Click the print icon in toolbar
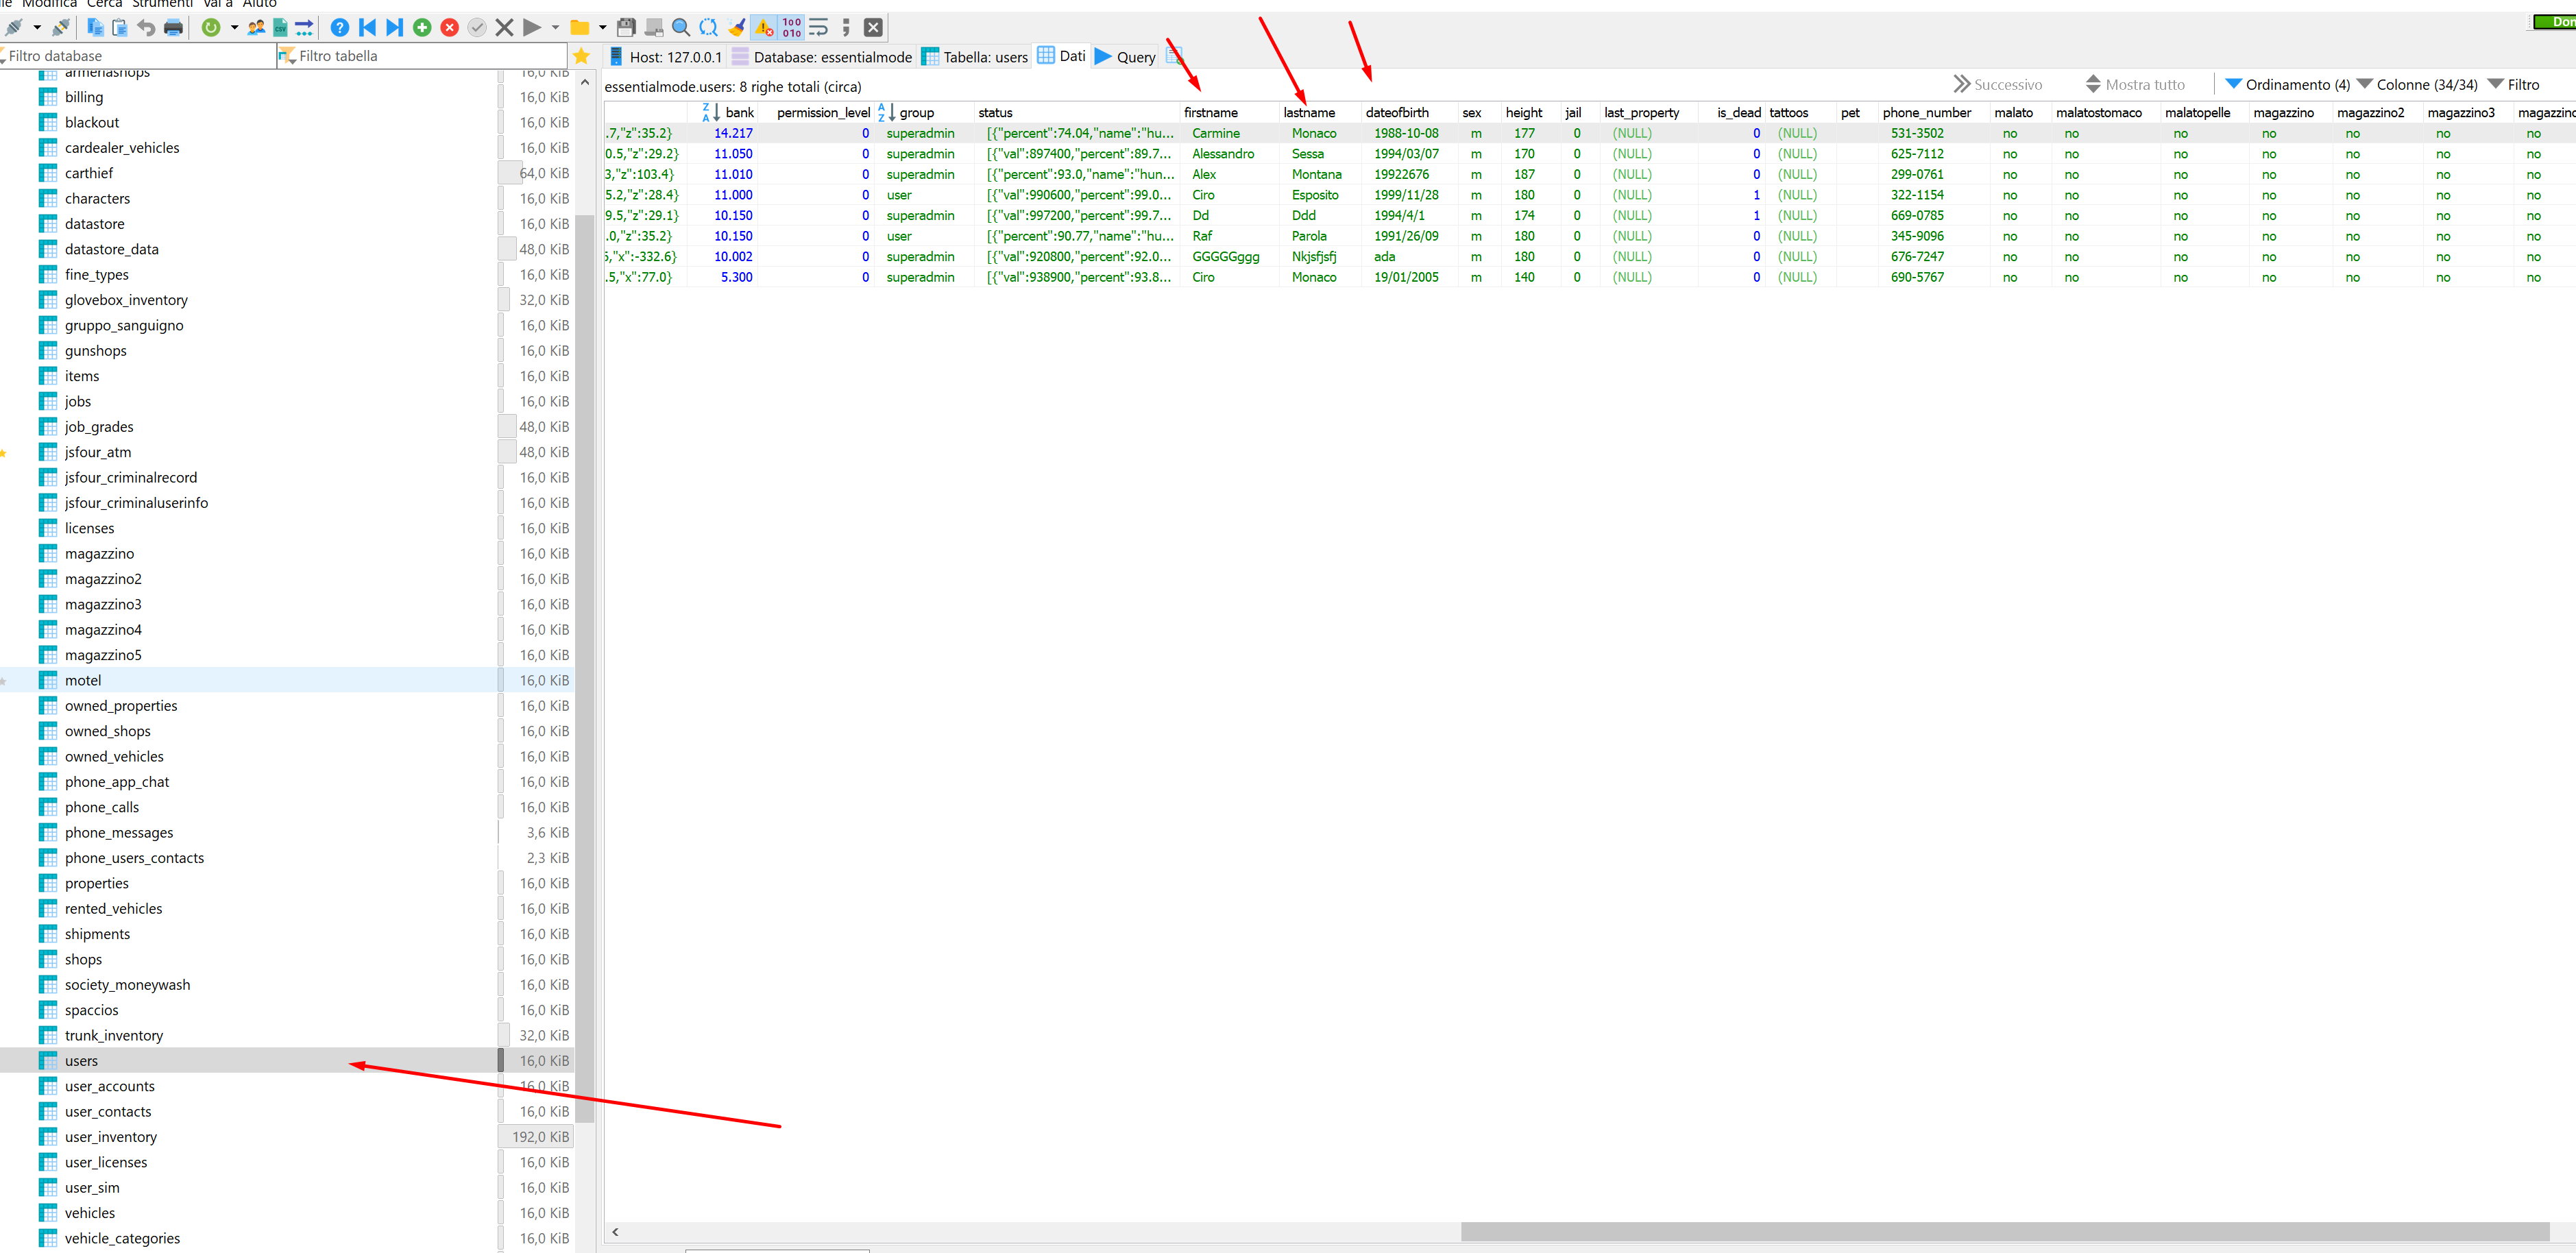The width and height of the screenshot is (2576, 1253). click(173, 28)
